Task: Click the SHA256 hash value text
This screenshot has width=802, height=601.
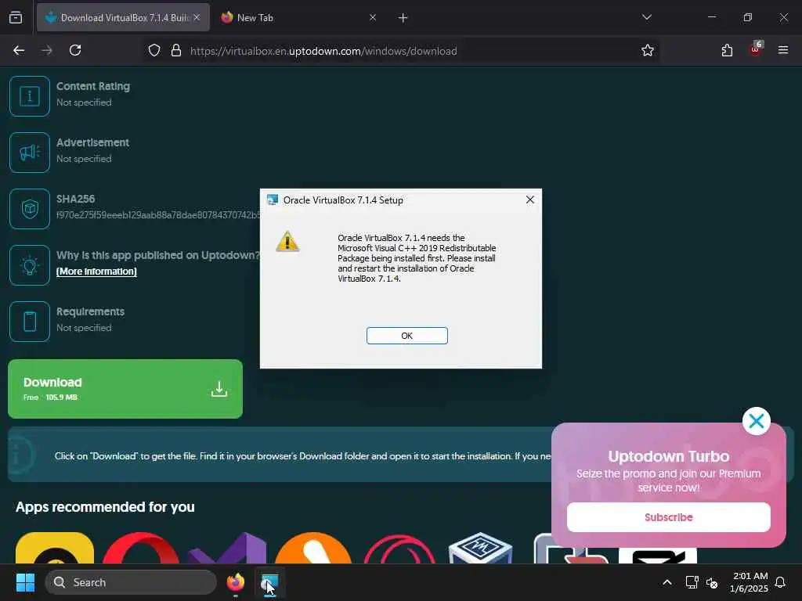Action: [158, 215]
